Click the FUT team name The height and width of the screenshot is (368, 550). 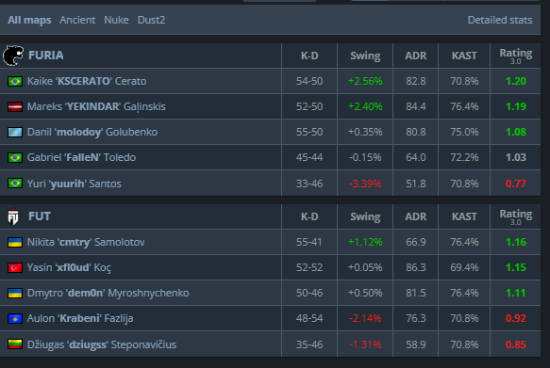pyautogui.click(x=40, y=216)
